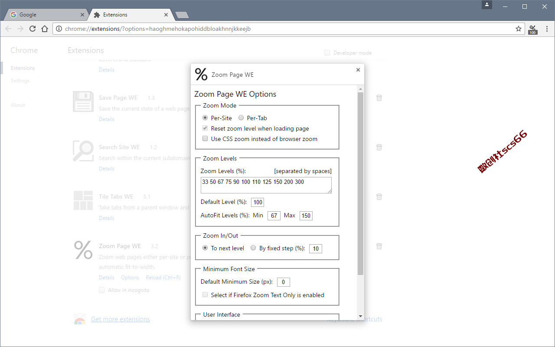Viewport: 555px width, 347px height.
Task: Enable Use CSS zoom instead of browser zoom
Action: tap(206, 139)
